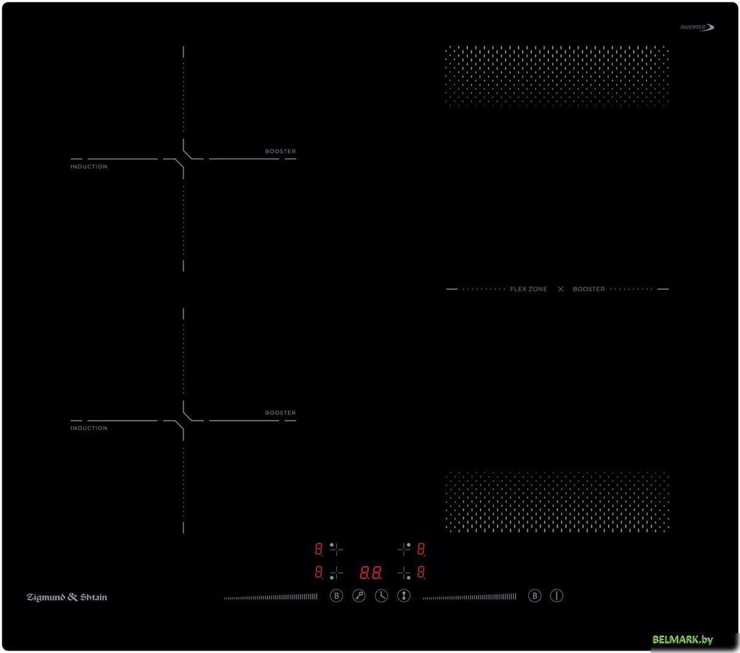Image resolution: width=740 pixels, height=653 pixels.
Task: Toggle the power on/off button
Action: (556, 596)
